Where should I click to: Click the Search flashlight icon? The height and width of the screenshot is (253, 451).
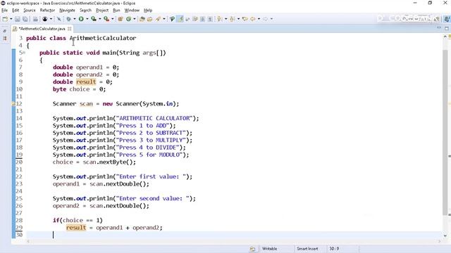click(158, 19)
